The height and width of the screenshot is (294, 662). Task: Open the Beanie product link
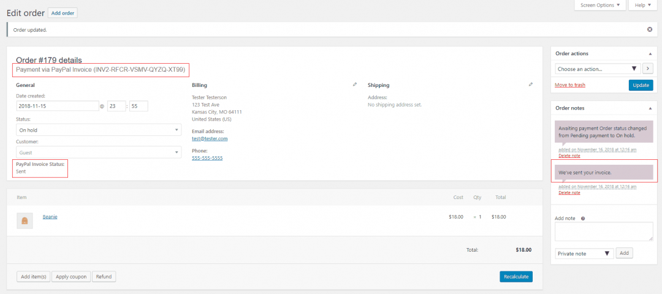tap(50, 217)
